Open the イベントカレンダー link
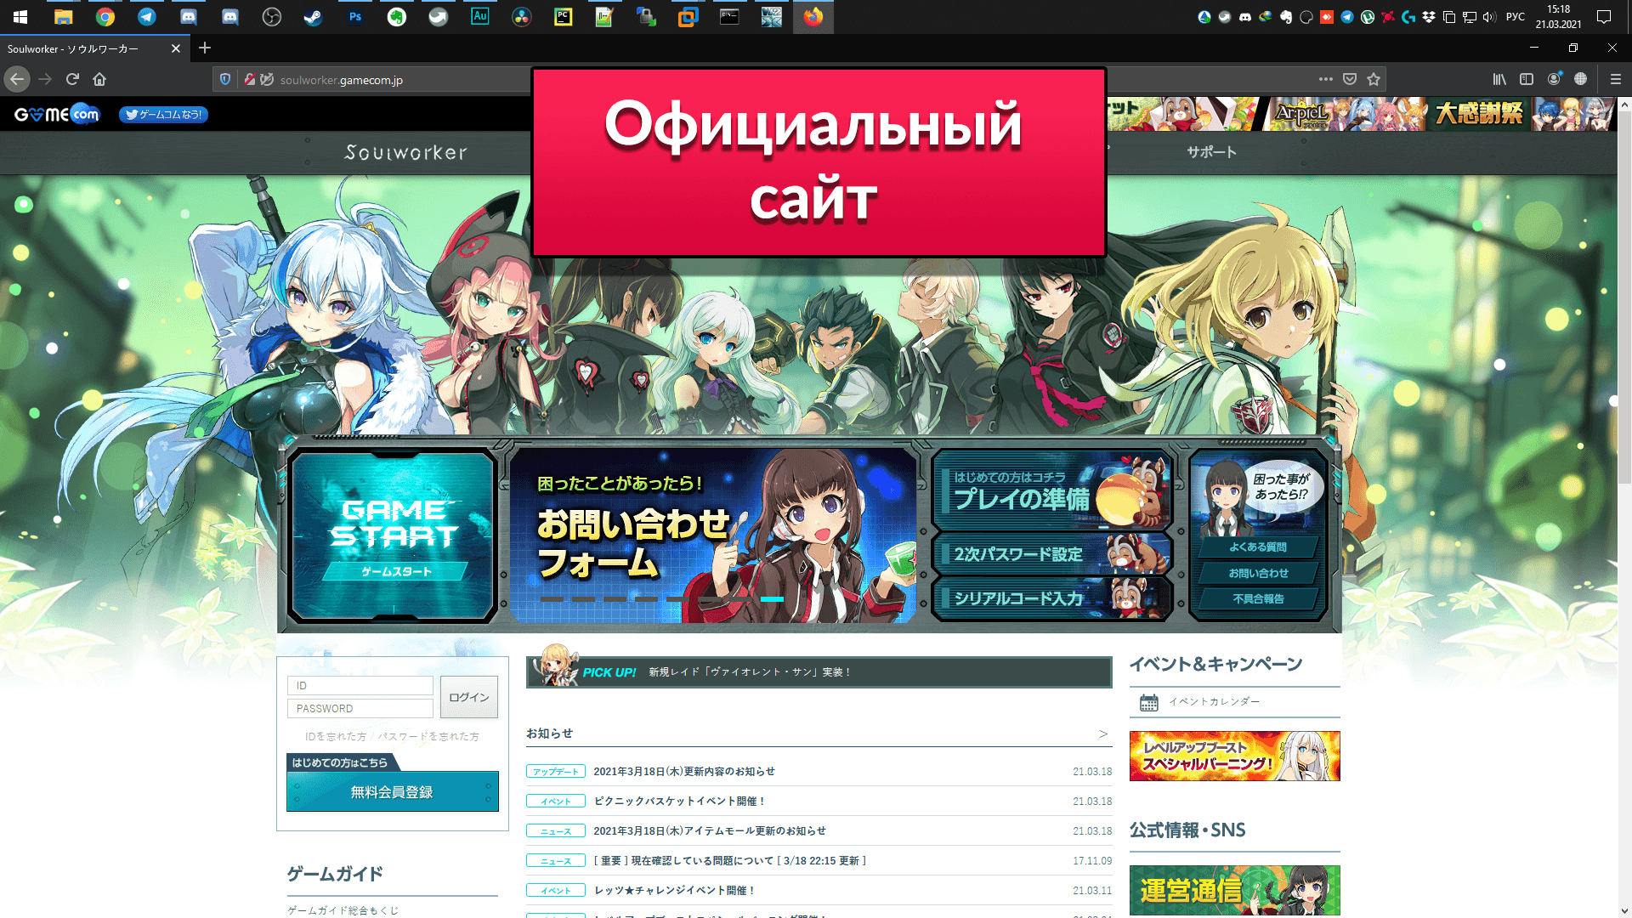 click(x=1214, y=702)
